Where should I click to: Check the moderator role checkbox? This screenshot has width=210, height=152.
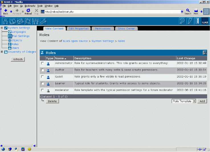tap(42, 90)
